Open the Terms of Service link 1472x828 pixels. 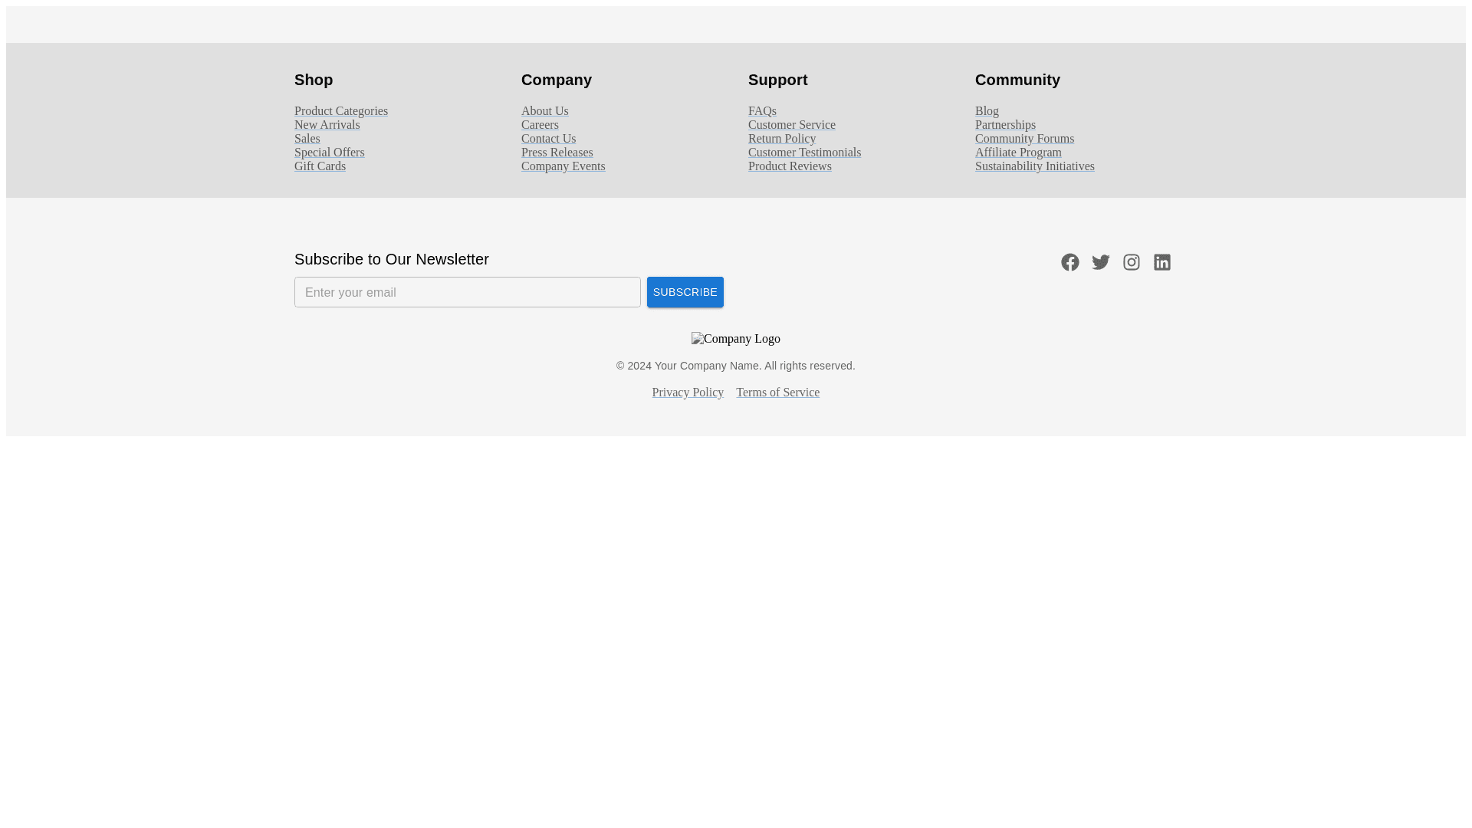(777, 393)
